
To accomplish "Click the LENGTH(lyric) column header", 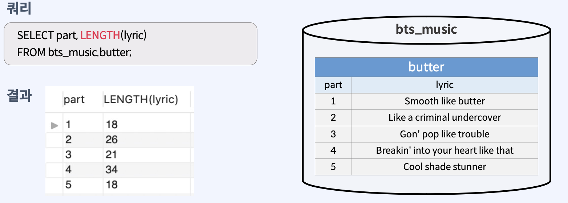I will pos(141,100).
